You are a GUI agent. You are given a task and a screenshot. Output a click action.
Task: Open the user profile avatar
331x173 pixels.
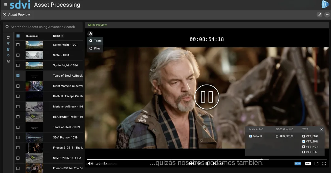coord(325,4)
